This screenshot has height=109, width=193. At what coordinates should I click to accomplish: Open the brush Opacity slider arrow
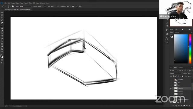[42, 6]
